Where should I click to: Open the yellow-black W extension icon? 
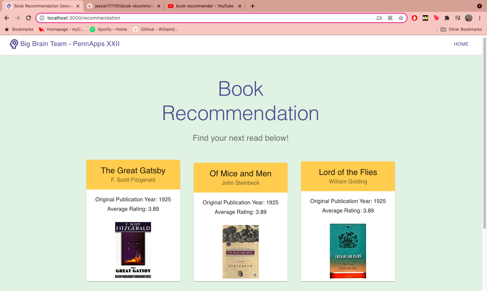425,18
